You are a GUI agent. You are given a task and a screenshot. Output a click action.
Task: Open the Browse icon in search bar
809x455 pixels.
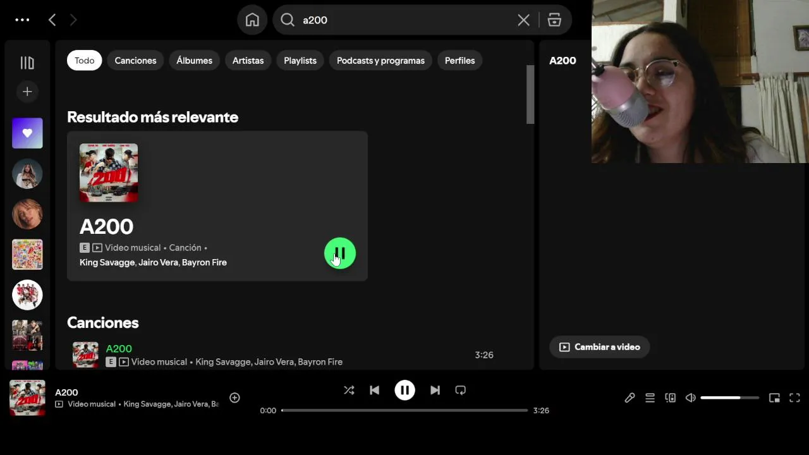pos(554,20)
